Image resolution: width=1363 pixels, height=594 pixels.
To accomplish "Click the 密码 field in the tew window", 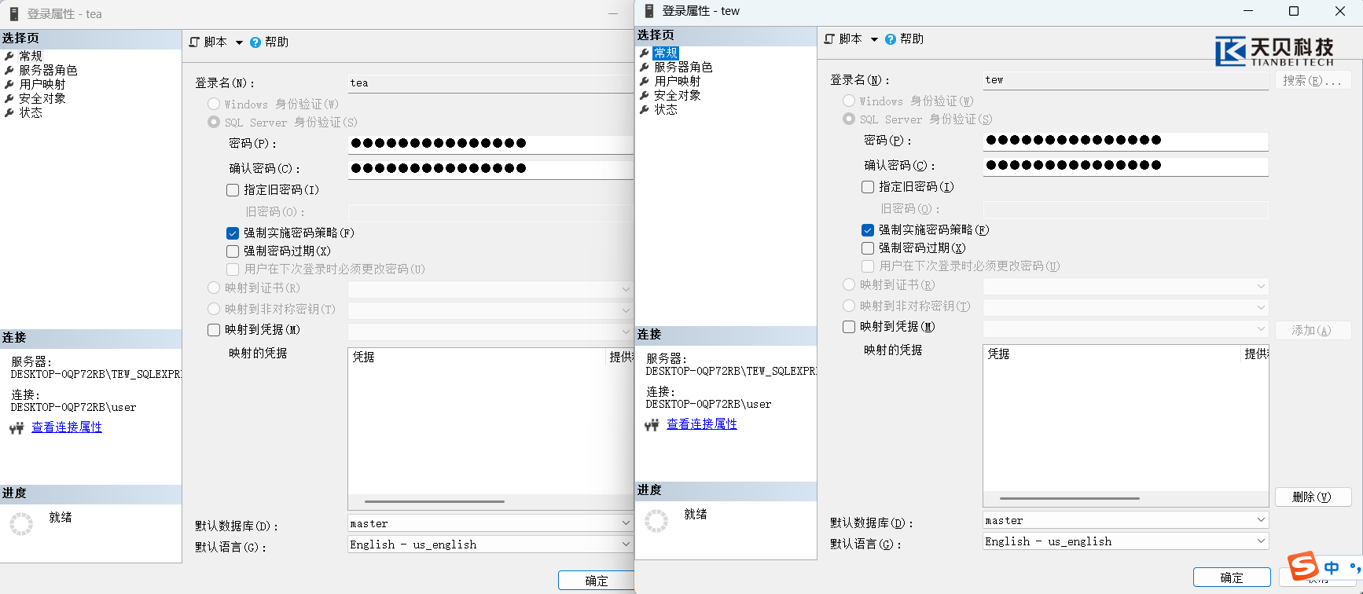I will [1125, 141].
